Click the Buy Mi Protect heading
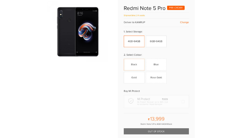 (x=132, y=91)
